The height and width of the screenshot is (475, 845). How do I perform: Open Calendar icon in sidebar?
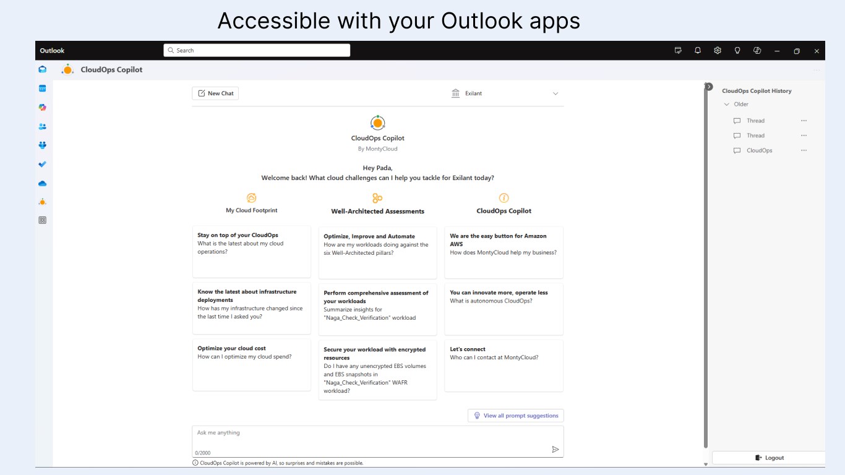click(42, 88)
